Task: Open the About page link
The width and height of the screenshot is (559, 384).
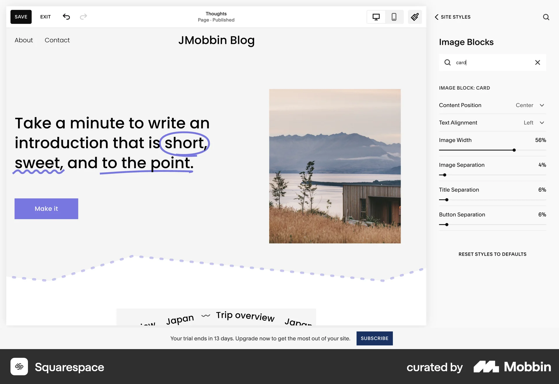Action: pos(24,40)
